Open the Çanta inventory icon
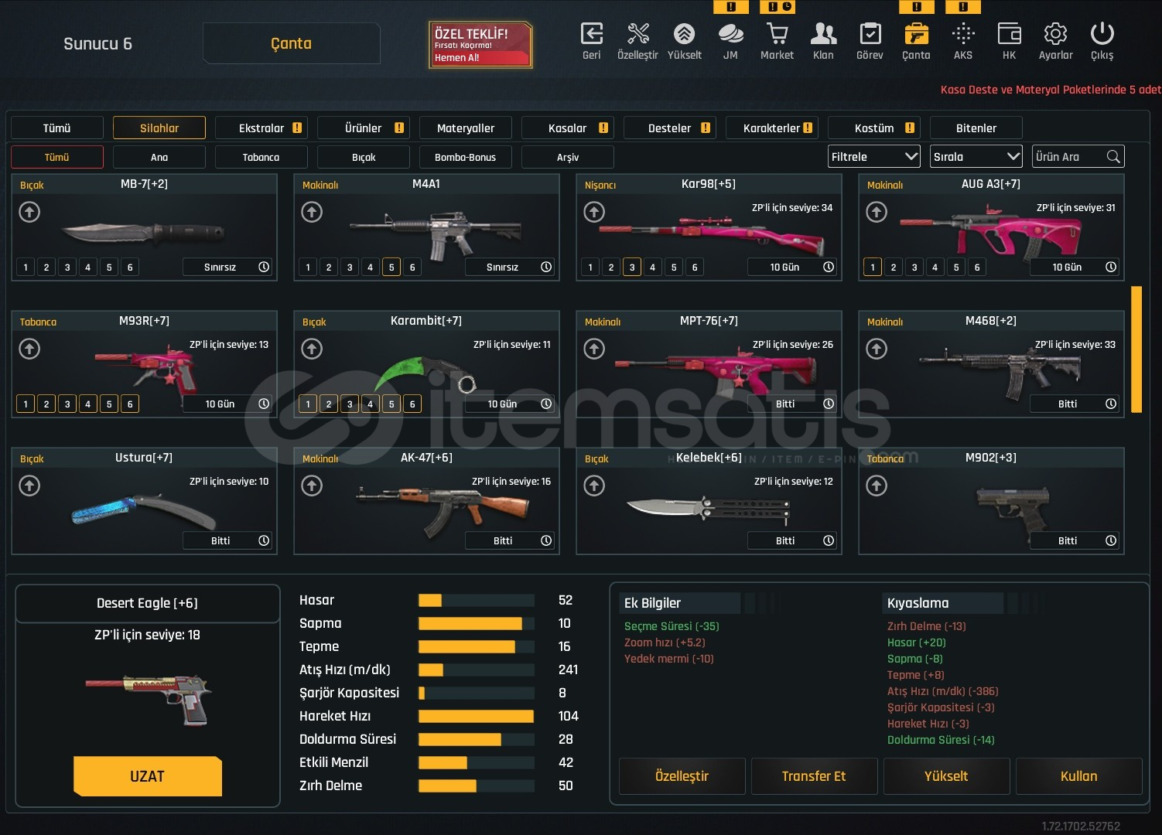 coord(916,34)
